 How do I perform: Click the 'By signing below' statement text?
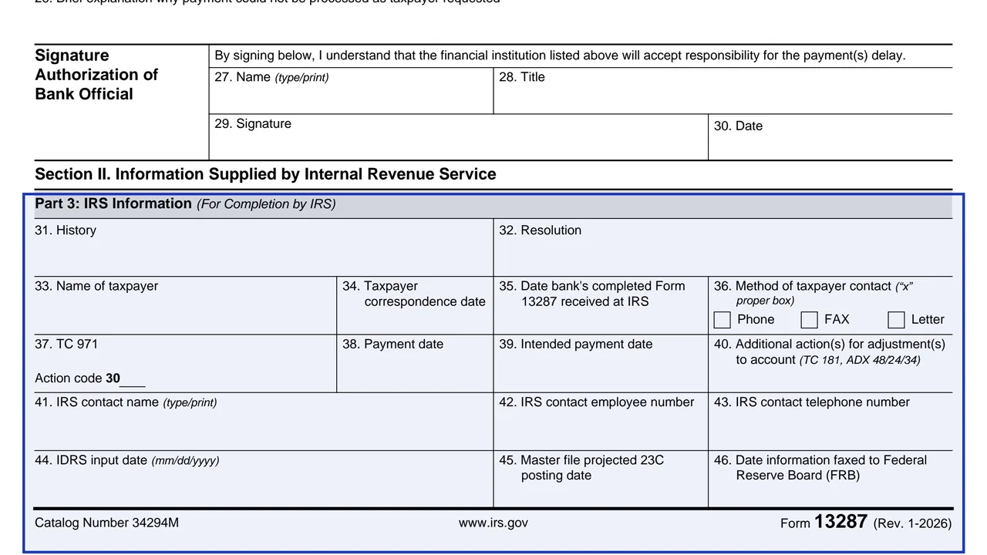pos(560,55)
